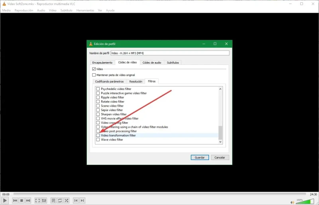Select the Filtros tab
The width and height of the screenshot is (319, 205).
152,81
